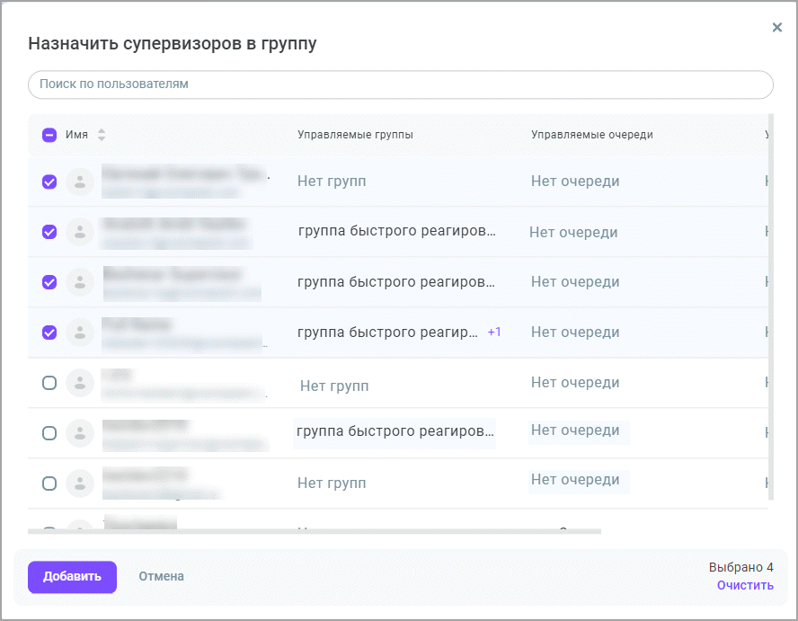Click 'Нет очереди' in second user row
This screenshot has width=798, height=621.
(x=573, y=233)
